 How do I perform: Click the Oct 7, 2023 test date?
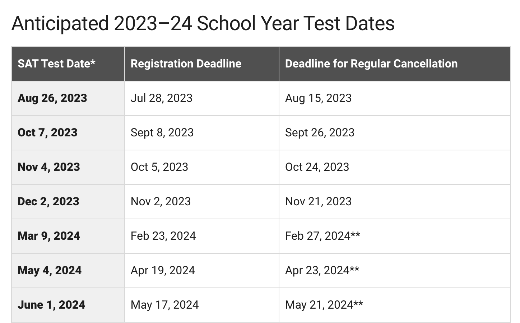(x=47, y=132)
